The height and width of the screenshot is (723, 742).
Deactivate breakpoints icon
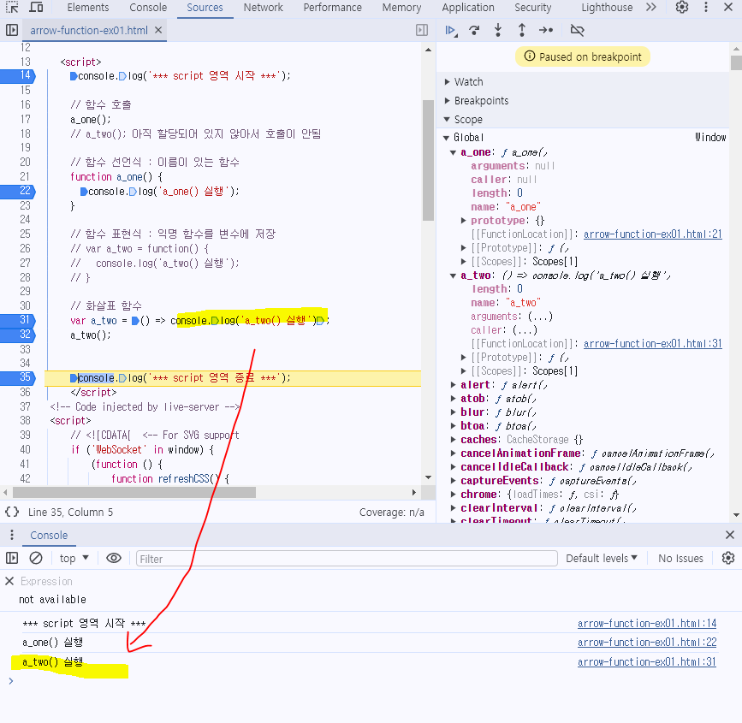[x=578, y=31]
